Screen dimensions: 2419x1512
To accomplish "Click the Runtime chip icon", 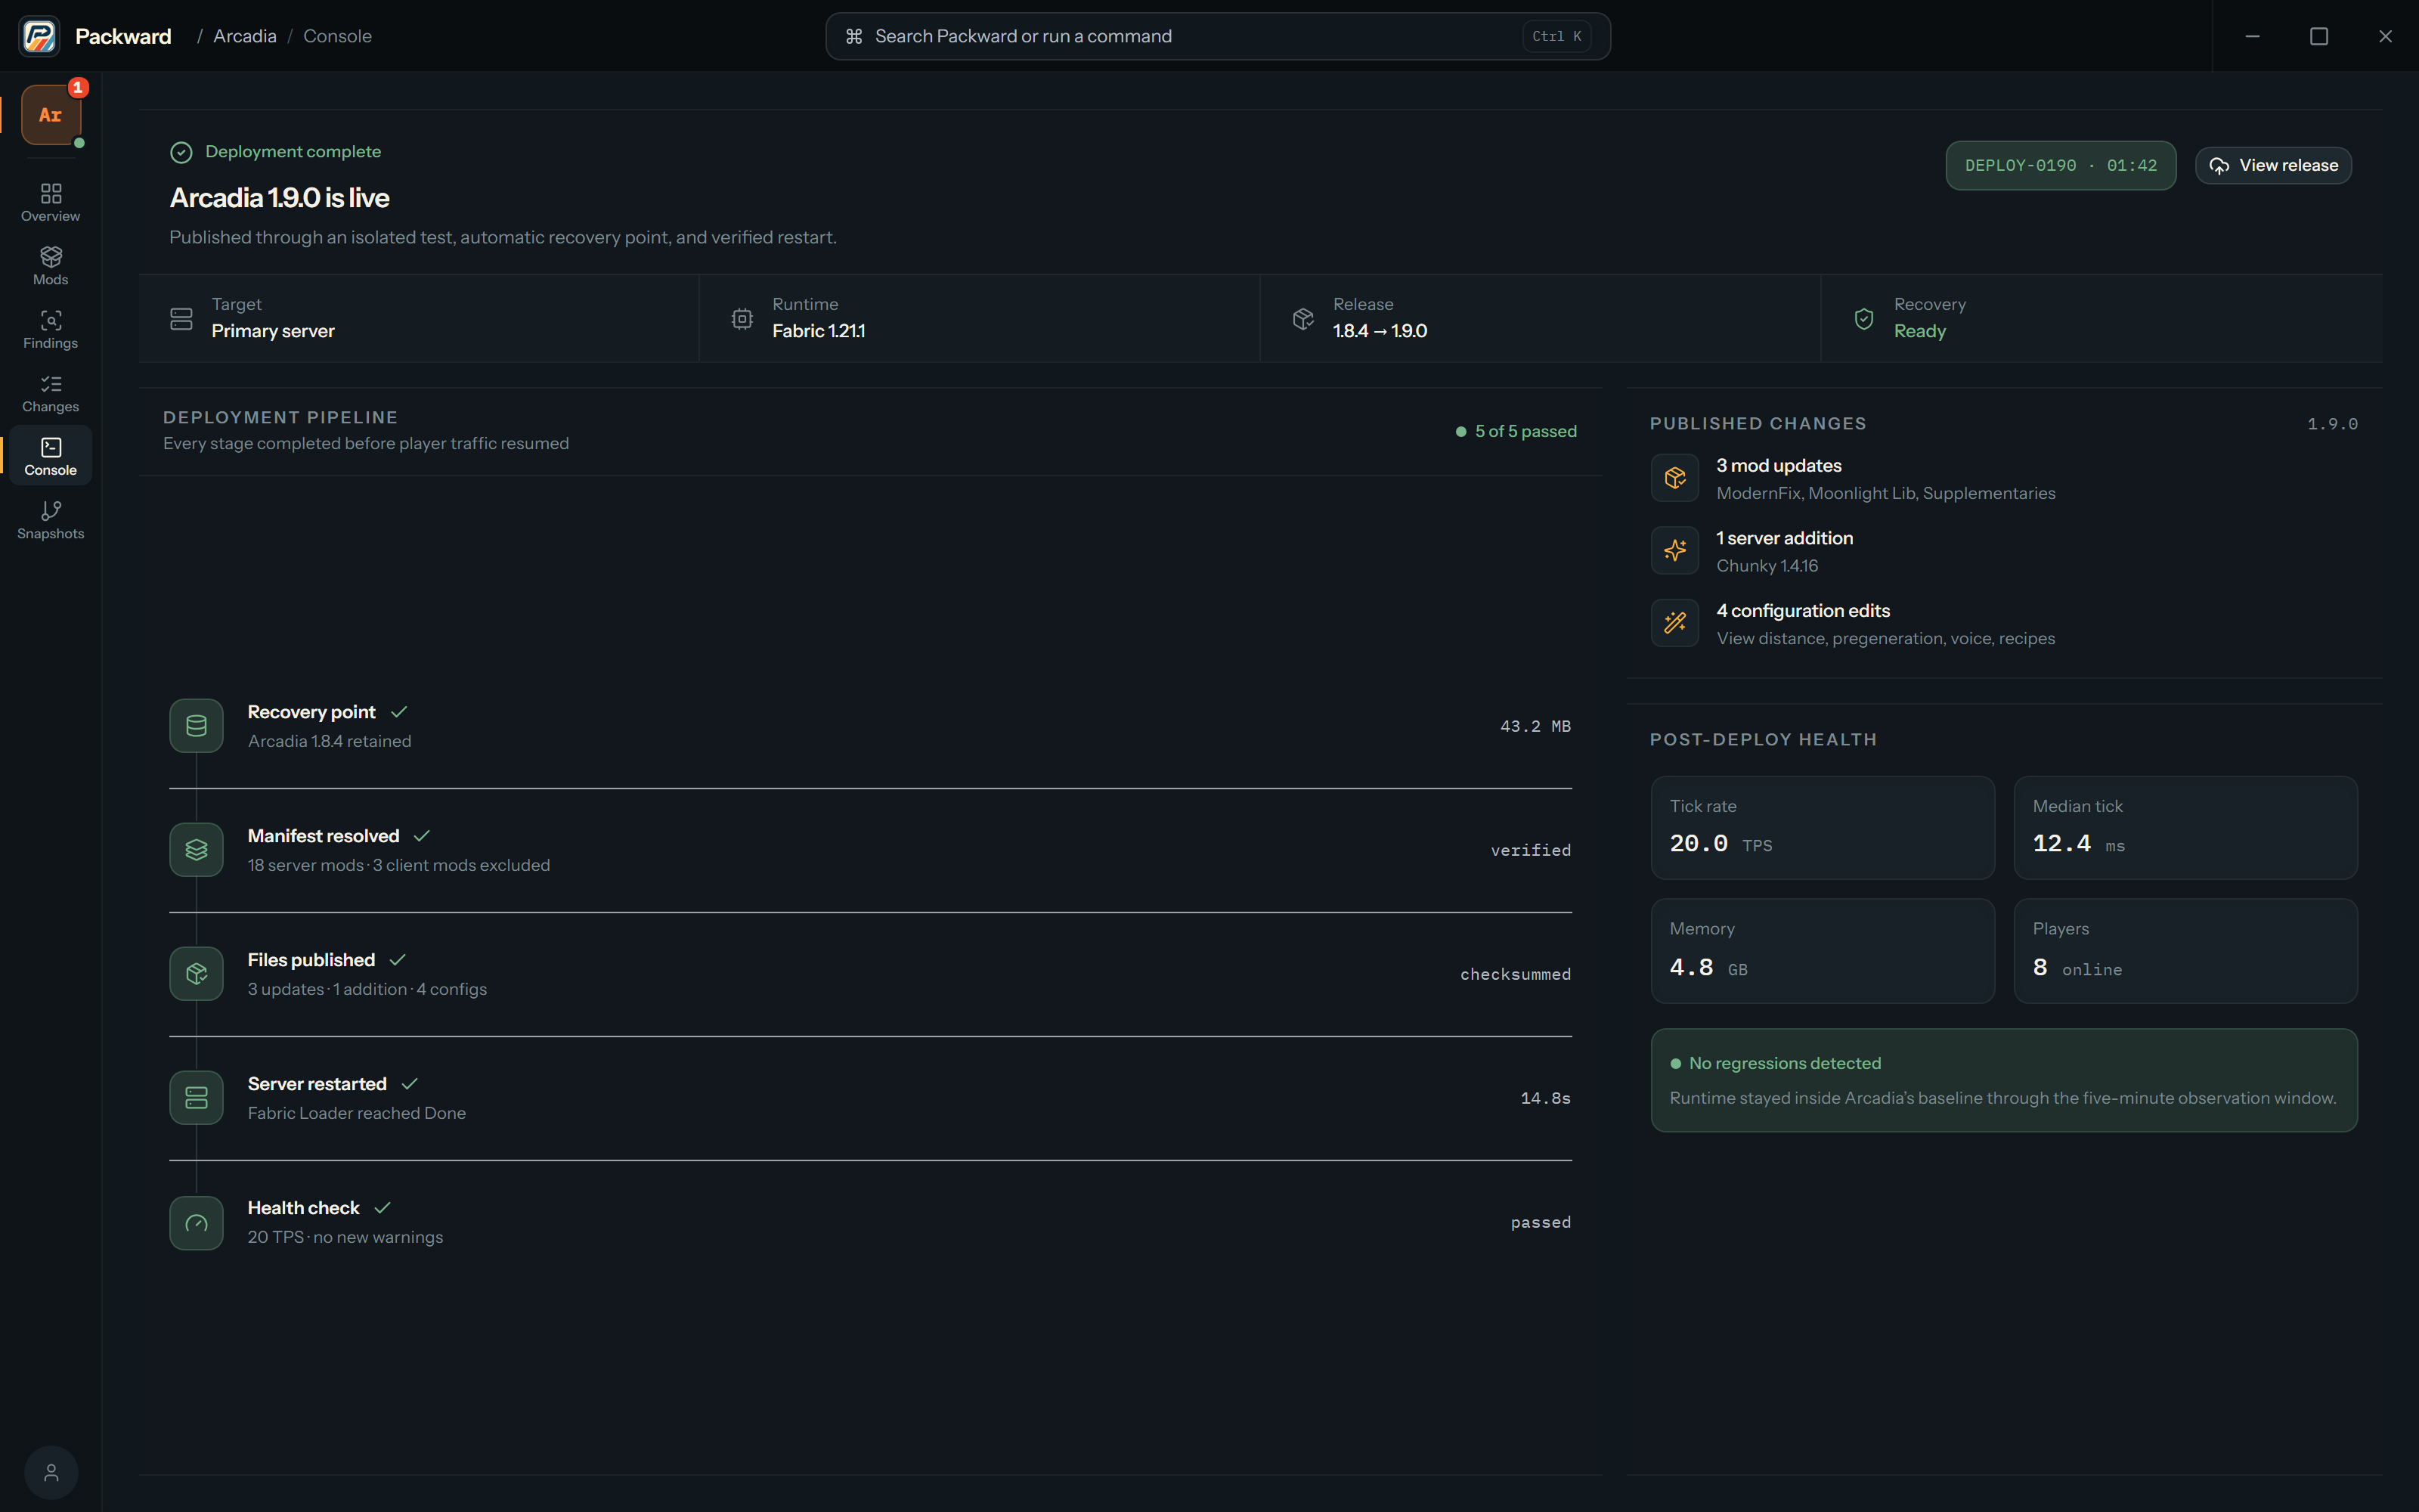I will 742,319.
